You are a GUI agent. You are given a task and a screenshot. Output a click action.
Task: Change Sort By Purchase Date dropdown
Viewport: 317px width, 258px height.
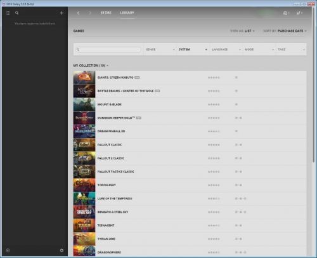(285, 31)
